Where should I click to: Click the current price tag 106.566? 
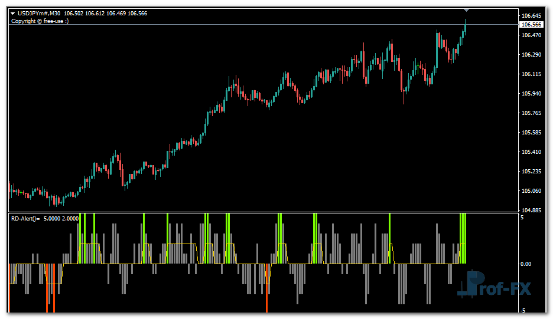coord(530,25)
